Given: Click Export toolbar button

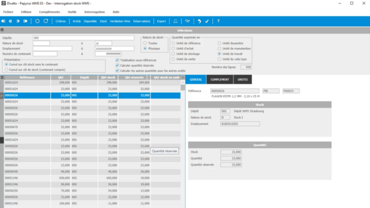Looking at the screenshot, I should tap(162, 21).
